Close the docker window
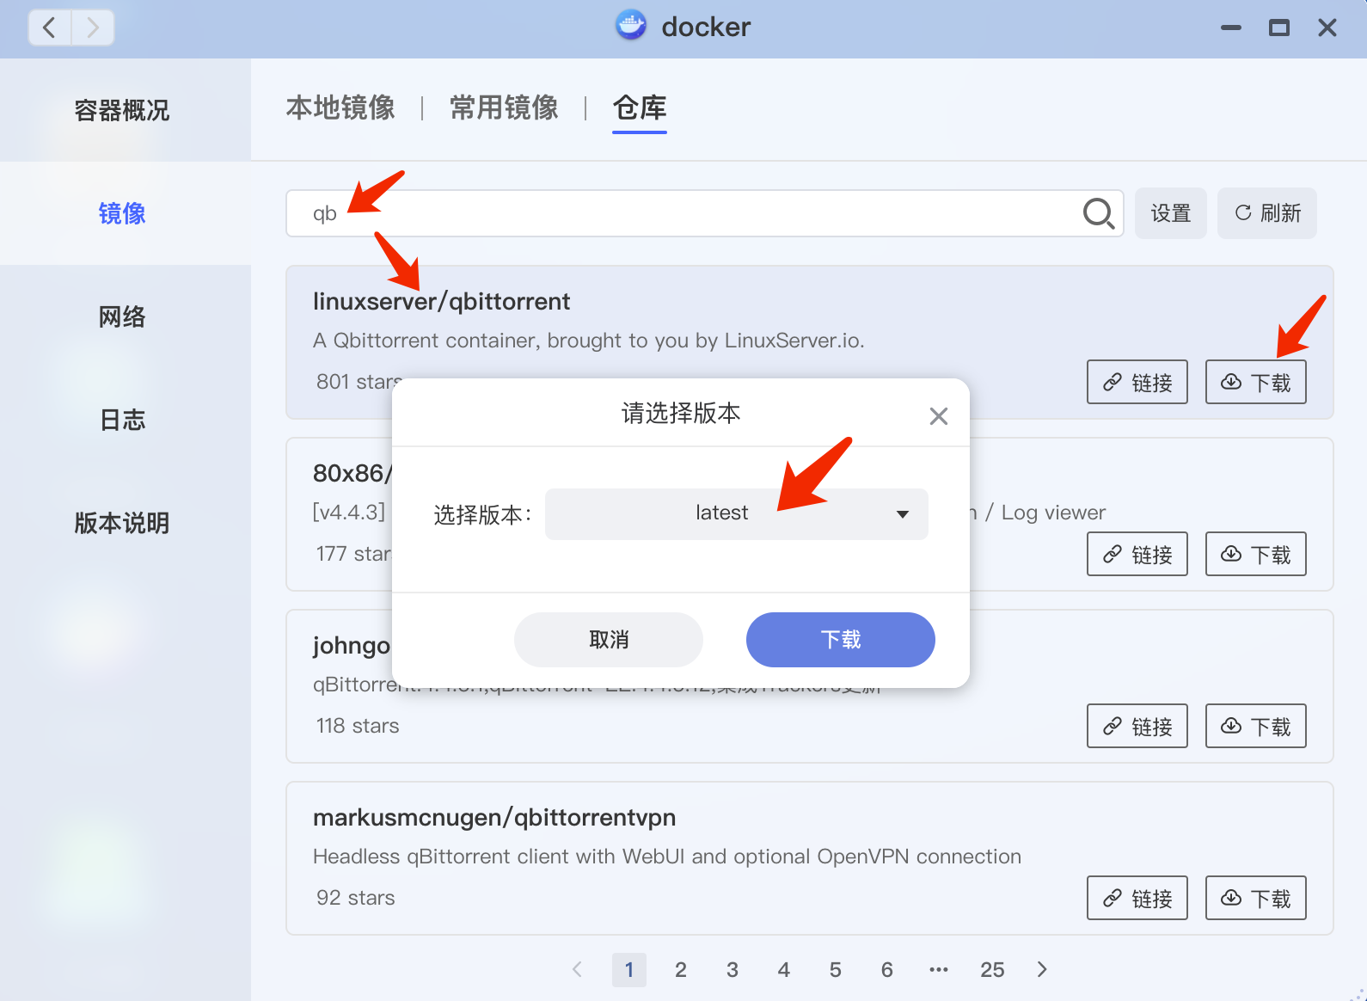The width and height of the screenshot is (1367, 1001). click(x=1327, y=28)
